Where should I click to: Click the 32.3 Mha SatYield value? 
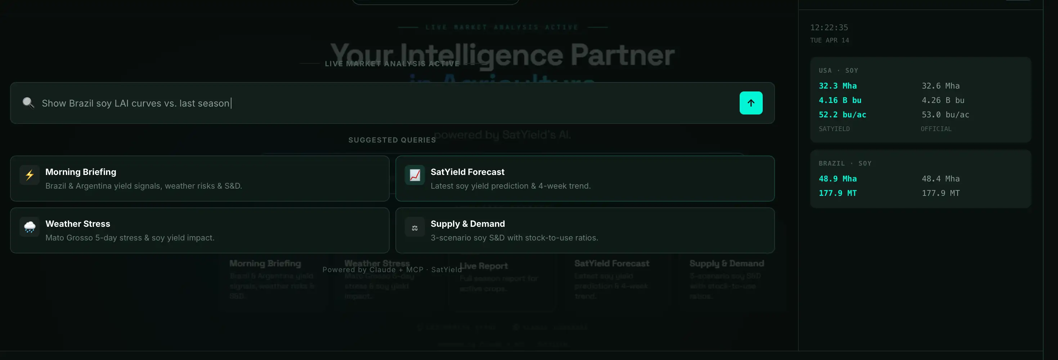pyautogui.click(x=838, y=86)
